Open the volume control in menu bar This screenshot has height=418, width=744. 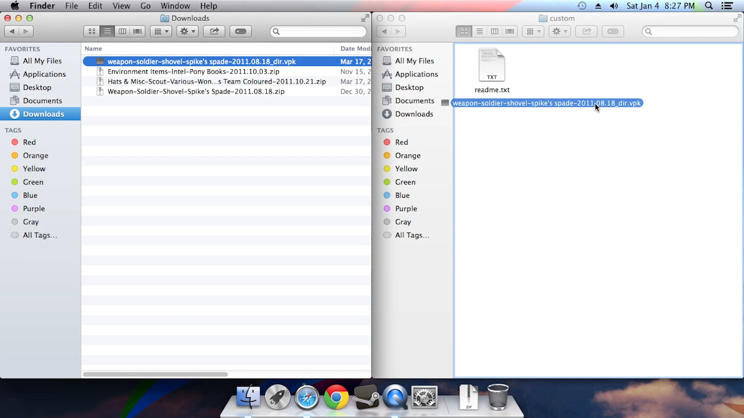[x=614, y=6]
